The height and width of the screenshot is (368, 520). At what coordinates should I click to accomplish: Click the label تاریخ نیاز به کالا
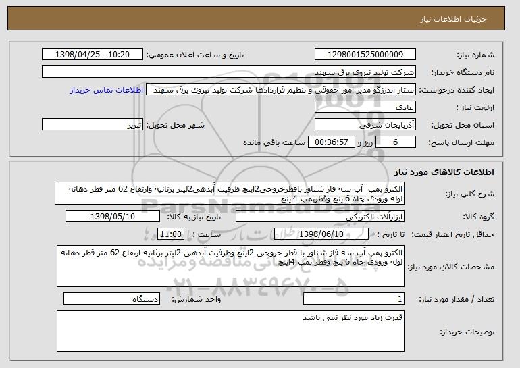[x=194, y=217]
